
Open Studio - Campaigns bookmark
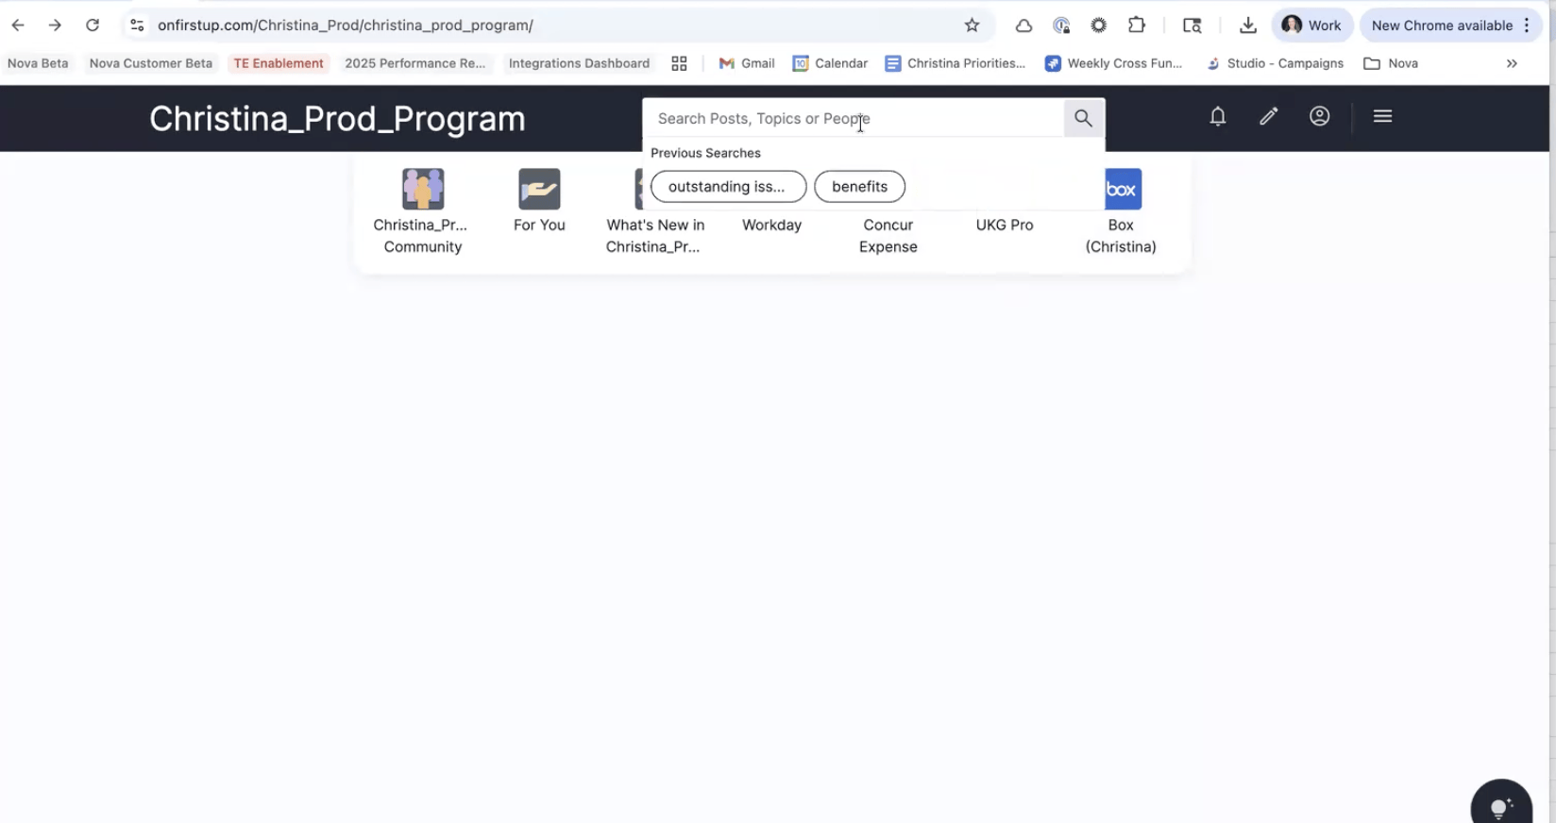point(1275,63)
